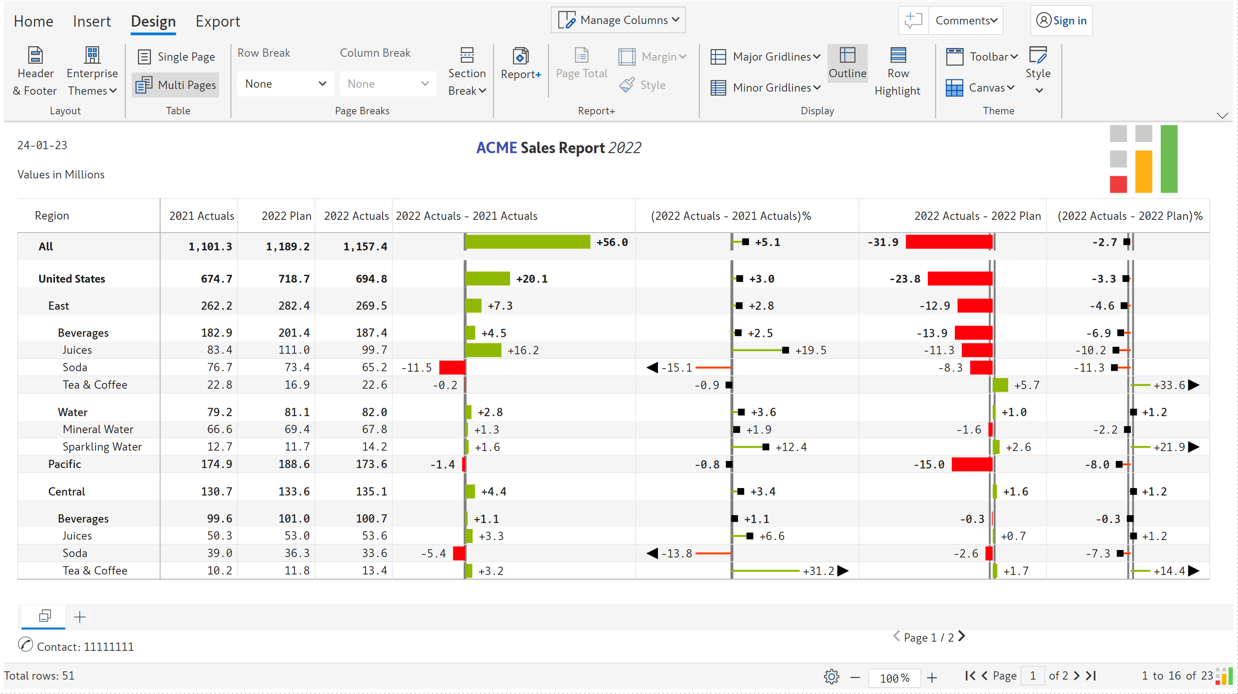The height and width of the screenshot is (694, 1238).
Task: Click the Report+ icon
Action: (x=520, y=57)
